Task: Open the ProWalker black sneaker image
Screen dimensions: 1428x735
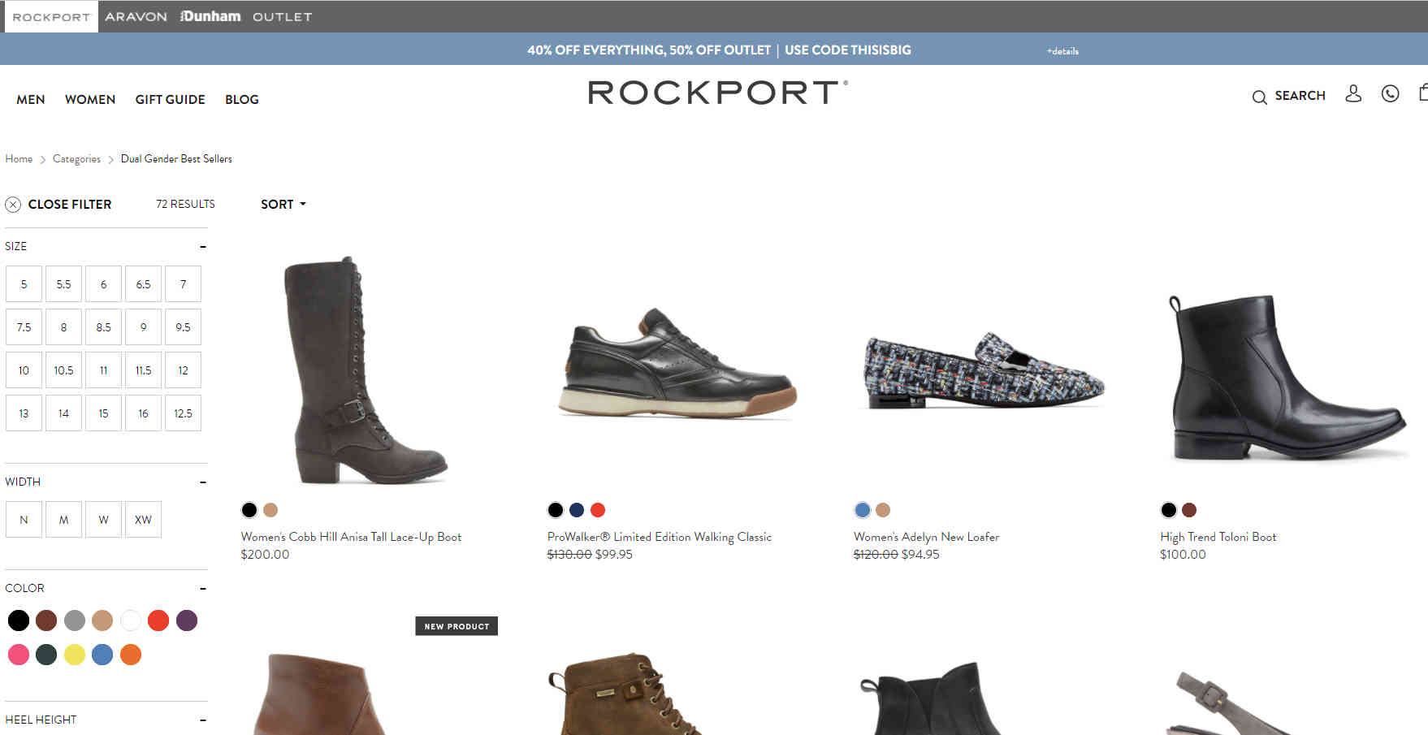Action: (x=678, y=363)
